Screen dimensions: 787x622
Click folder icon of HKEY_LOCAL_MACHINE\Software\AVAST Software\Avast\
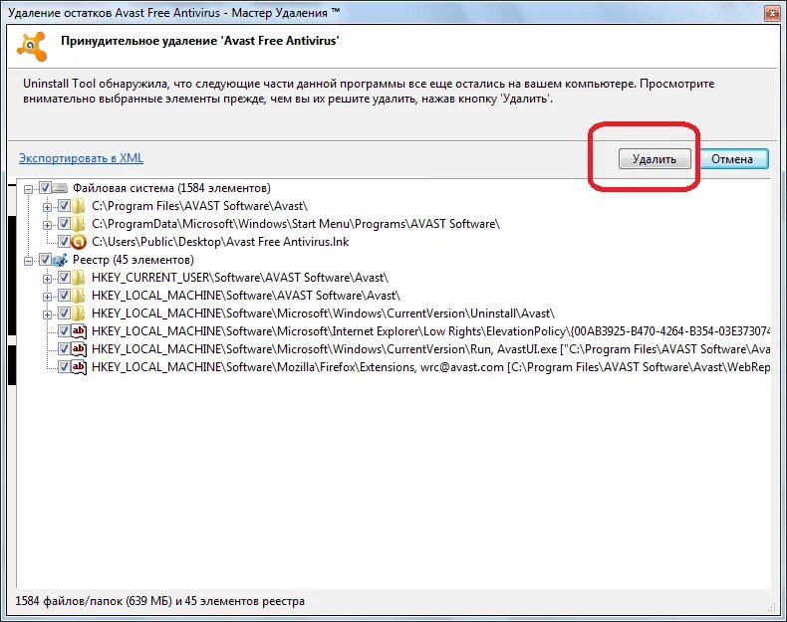tap(79, 296)
